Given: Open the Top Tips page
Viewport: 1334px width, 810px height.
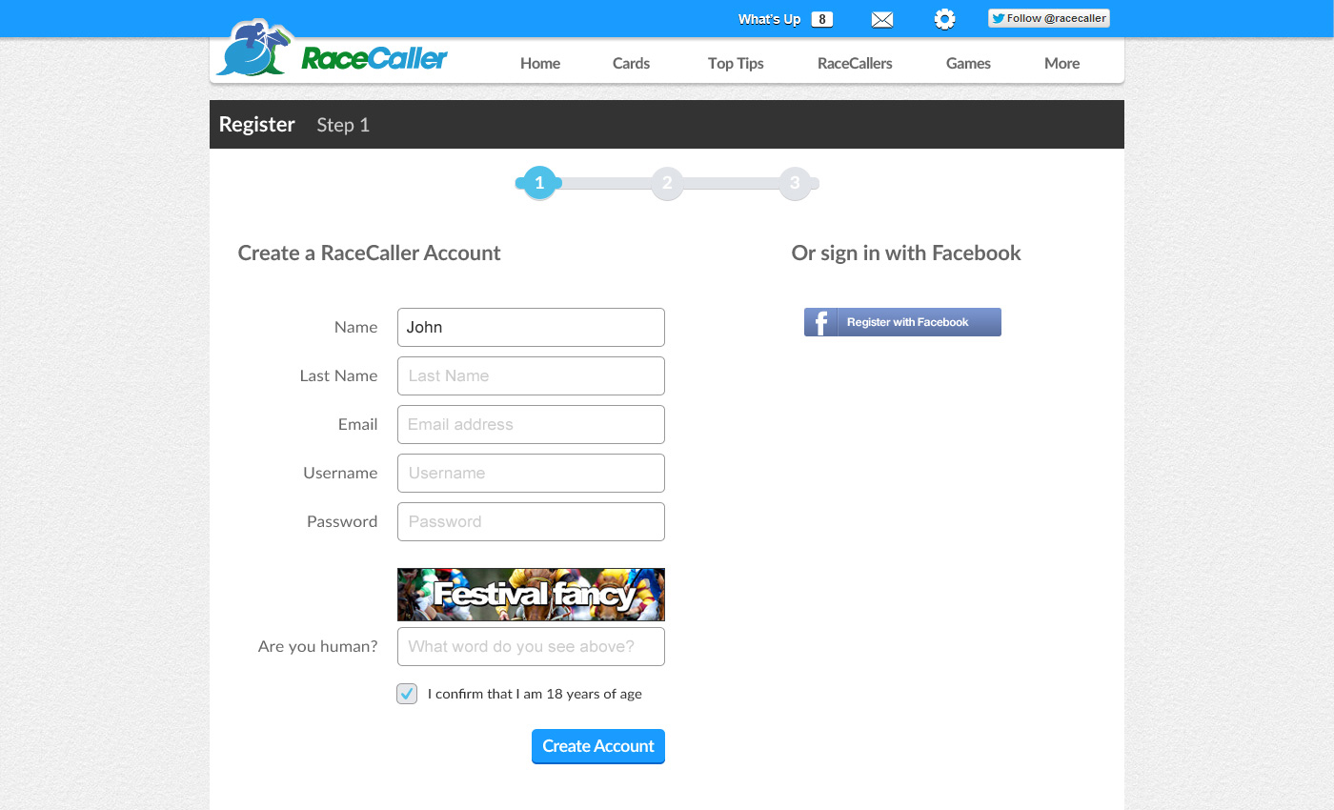Looking at the screenshot, I should tap(736, 63).
